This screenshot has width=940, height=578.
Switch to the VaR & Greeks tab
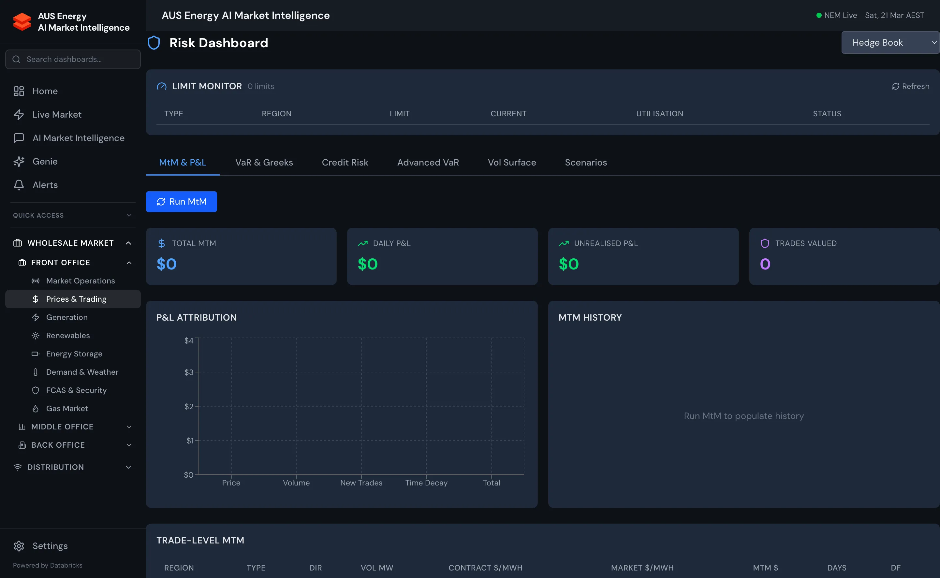tap(264, 163)
